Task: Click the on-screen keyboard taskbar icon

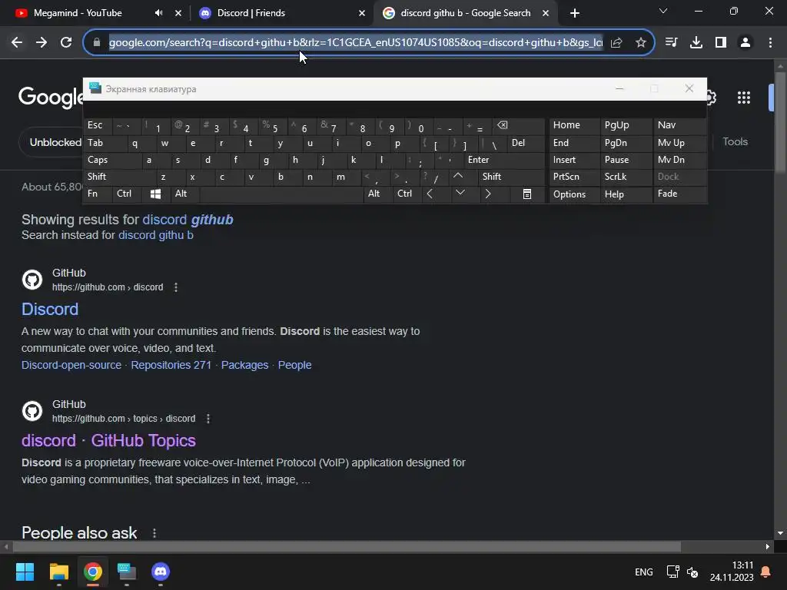Action: click(127, 572)
